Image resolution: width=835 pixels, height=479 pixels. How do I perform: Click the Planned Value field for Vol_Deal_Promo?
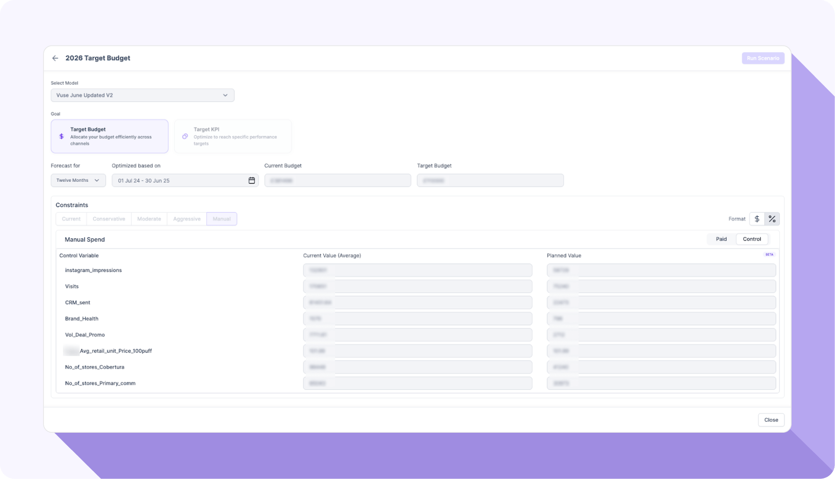pyautogui.click(x=661, y=335)
